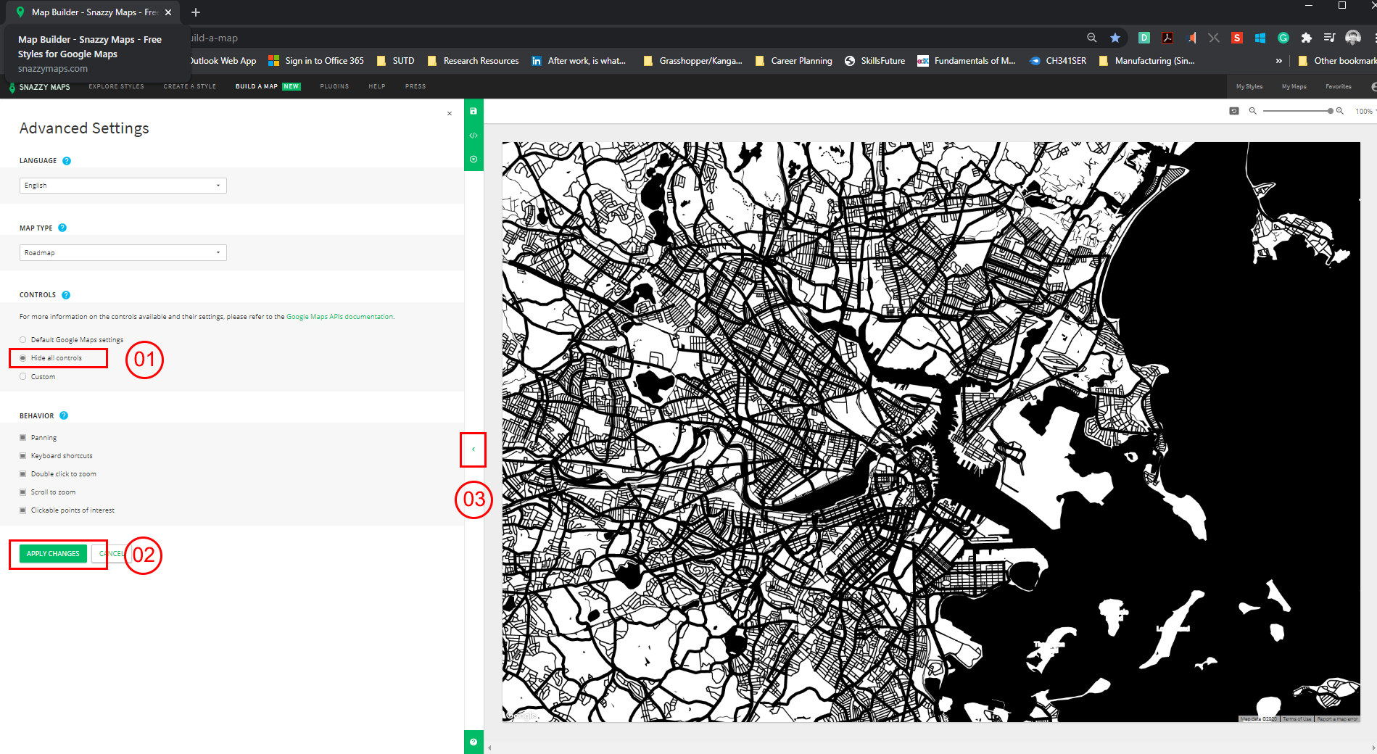Collapse the settings panel with the chevron
1377x754 pixels.
[x=474, y=449]
